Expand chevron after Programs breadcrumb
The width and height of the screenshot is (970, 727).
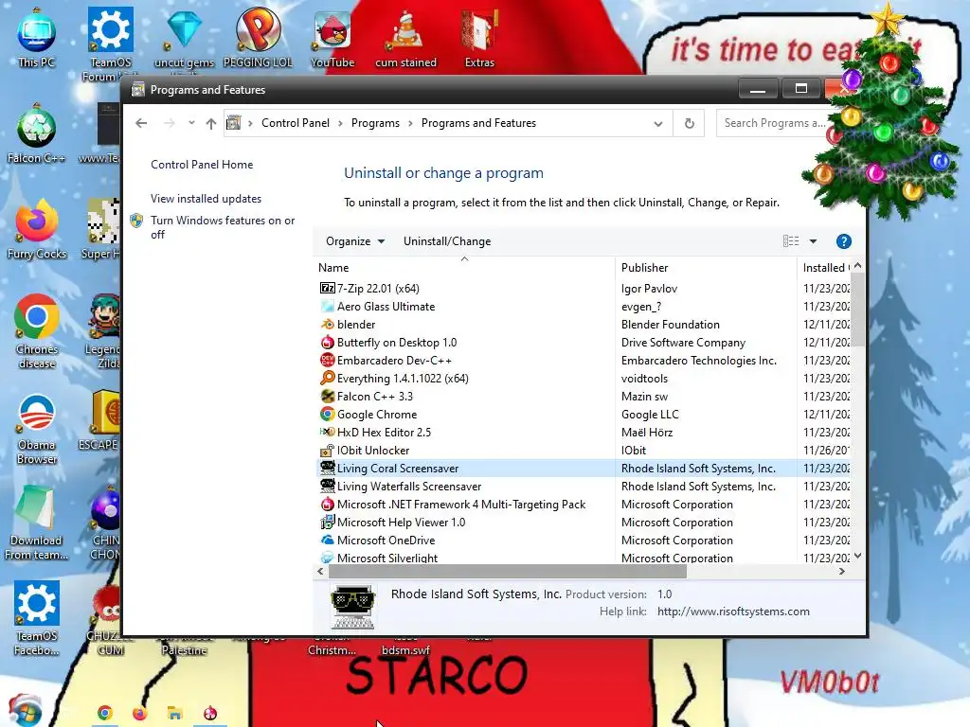point(410,124)
